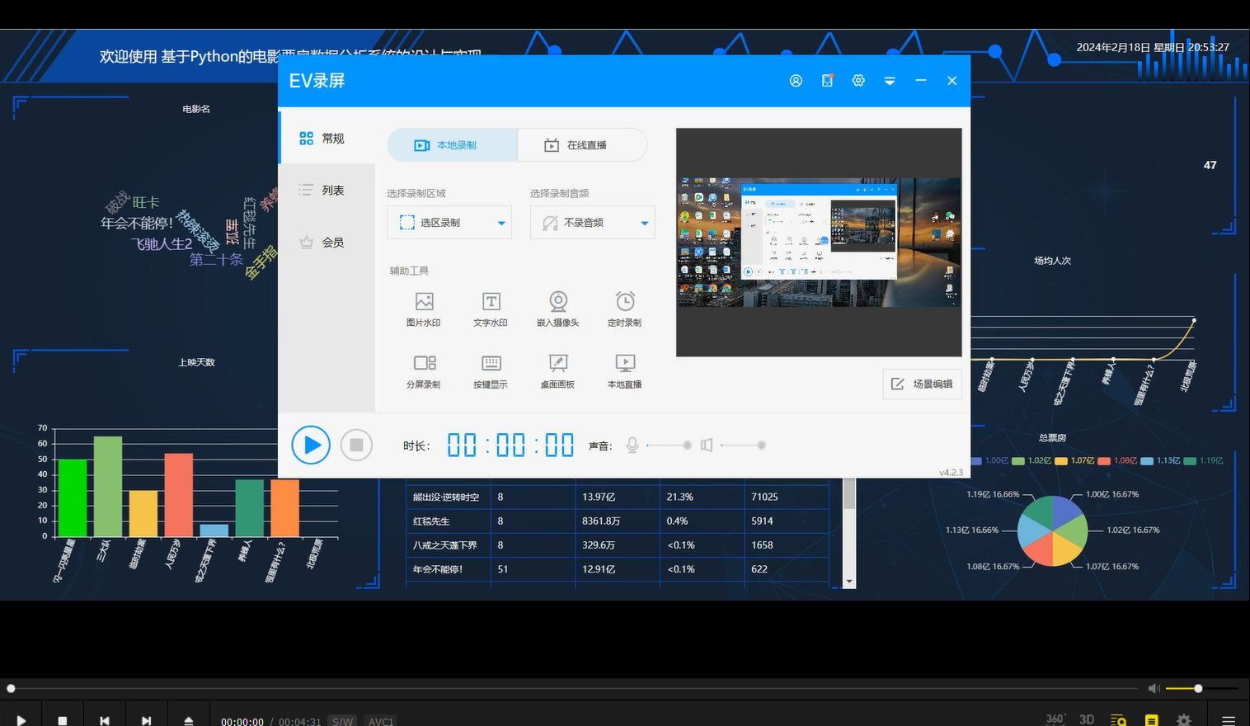This screenshot has width=1250, height=726.
Task: Open the 图片水印 (image watermark) tool
Action: [x=423, y=309]
